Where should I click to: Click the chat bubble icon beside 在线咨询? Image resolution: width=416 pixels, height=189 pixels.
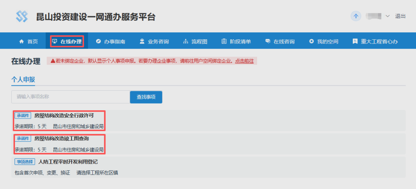(x=268, y=41)
